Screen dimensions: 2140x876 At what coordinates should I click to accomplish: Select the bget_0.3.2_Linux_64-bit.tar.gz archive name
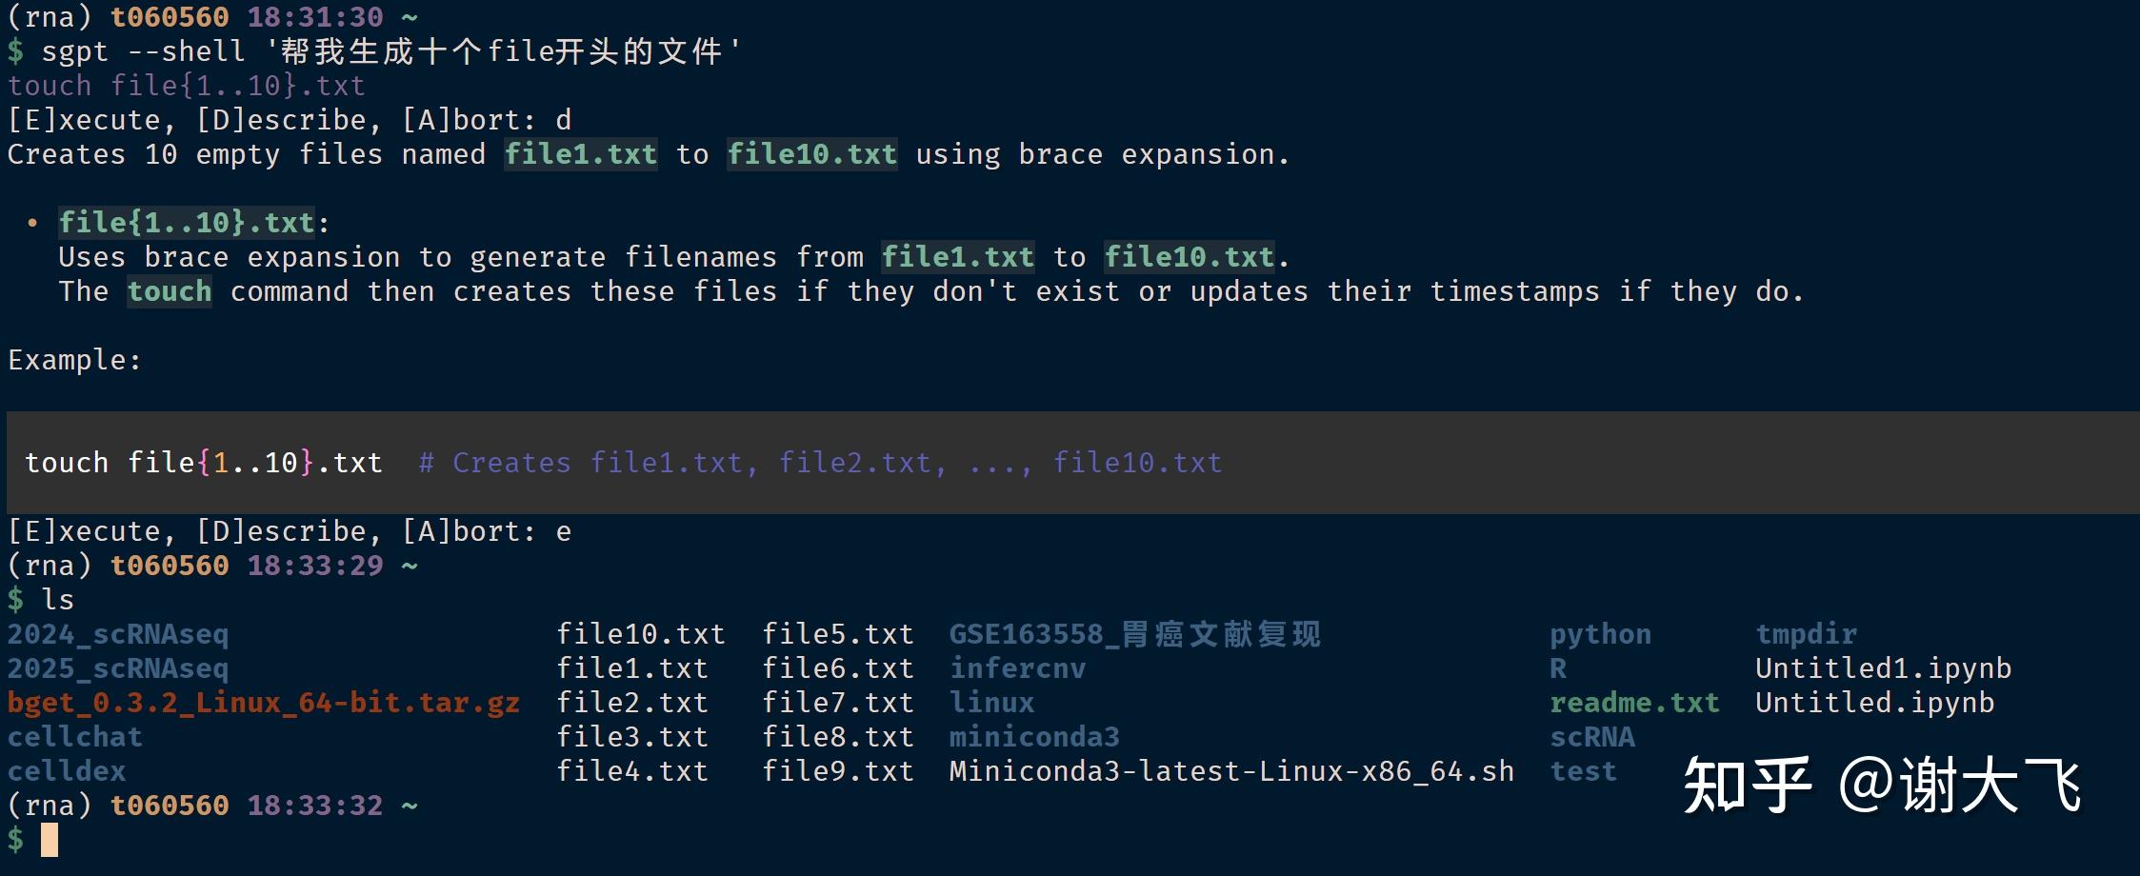click(264, 703)
